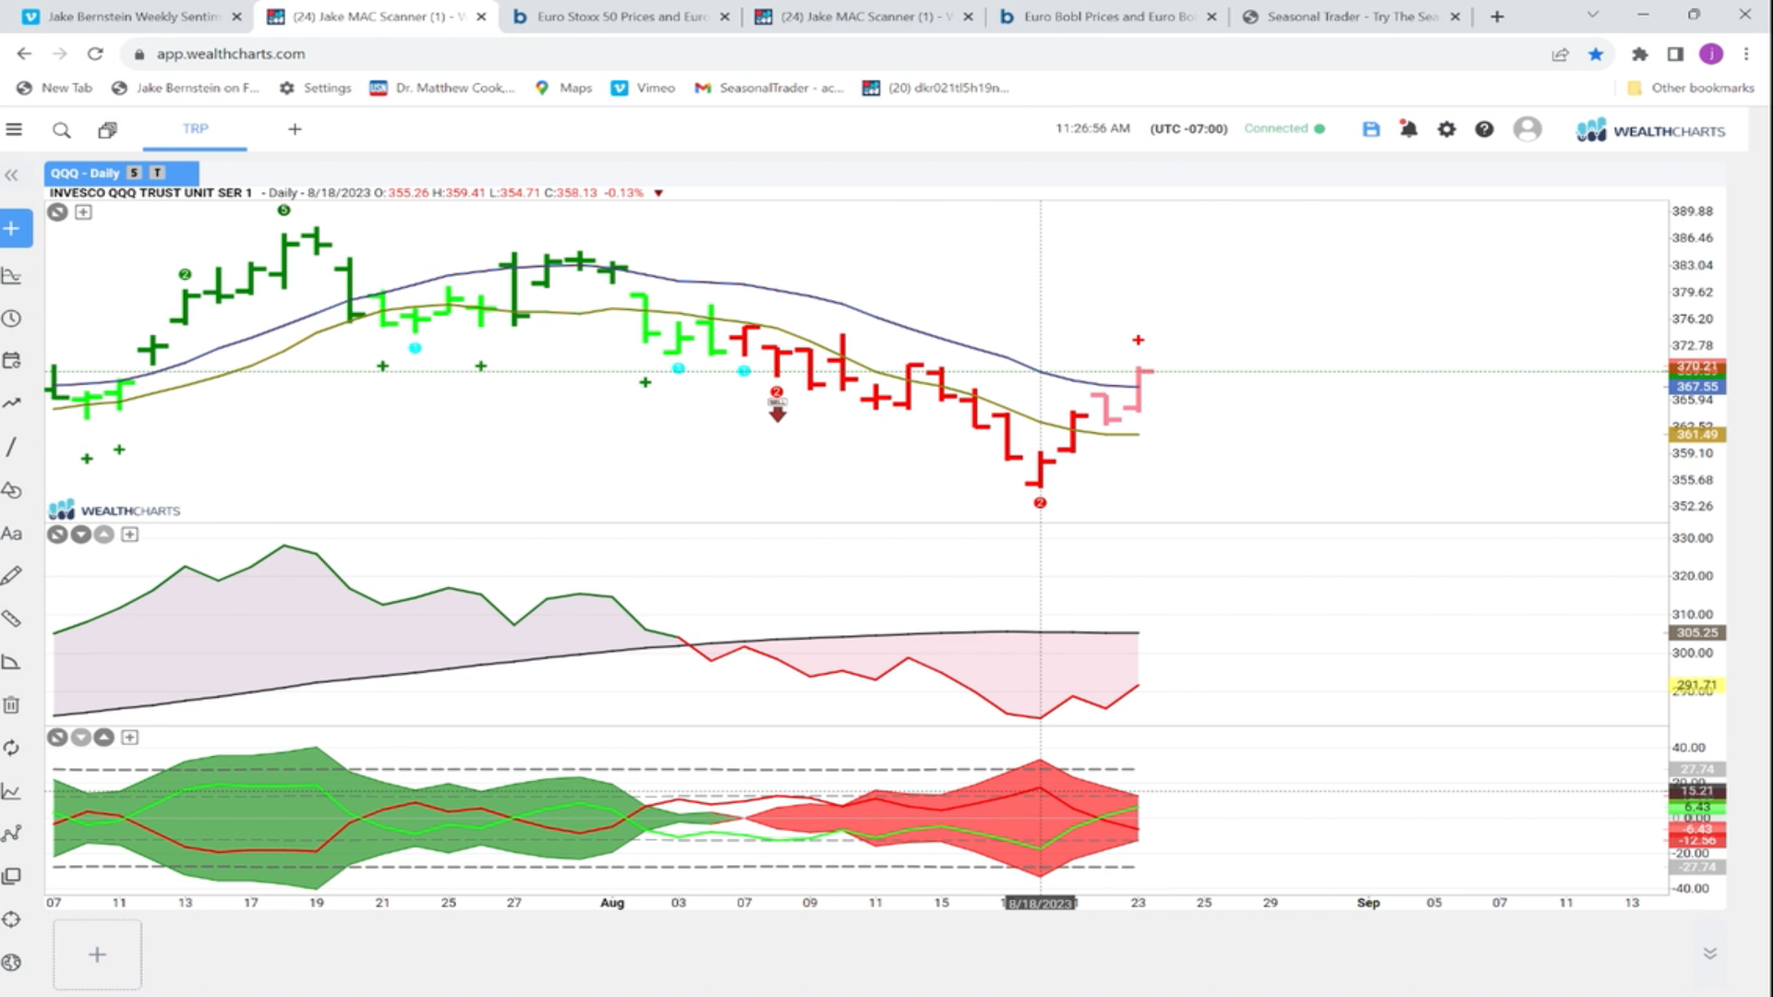Open the symbol search magnifier
Screen dimensions: 1773x997
pyautogui.click(x=61, y=130)
